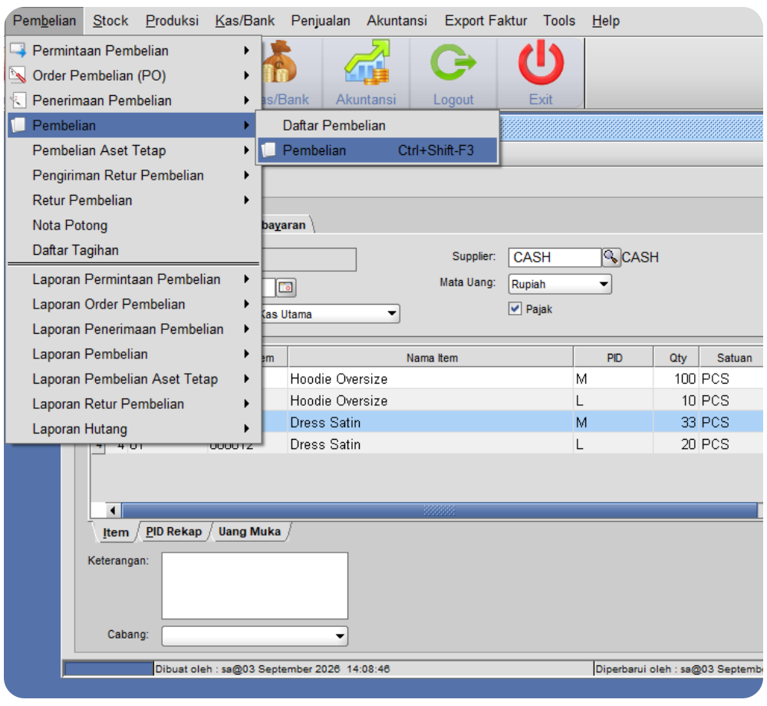The width and height of the screenshot is (767, 706).
Task: Switch to the Item tab
Action: 116,533
